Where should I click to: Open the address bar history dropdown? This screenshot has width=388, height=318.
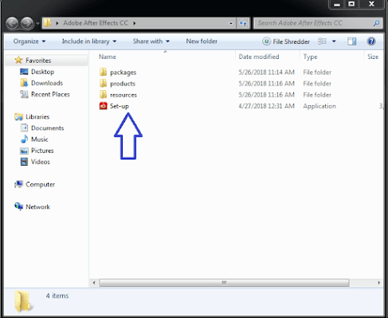[231, 23]
